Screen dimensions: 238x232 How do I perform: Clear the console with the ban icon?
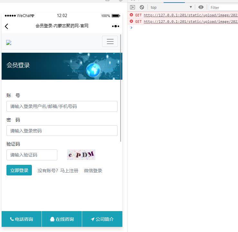(x=142, y=7)
